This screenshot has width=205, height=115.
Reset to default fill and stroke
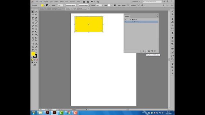pyautogui.click(x=32, y=57)
